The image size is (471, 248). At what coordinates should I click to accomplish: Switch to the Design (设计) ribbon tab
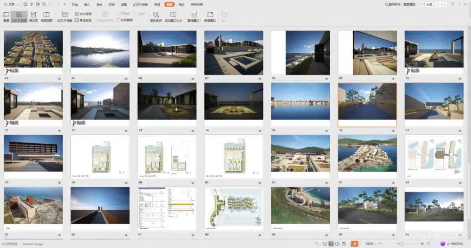(x=99, y=4)
